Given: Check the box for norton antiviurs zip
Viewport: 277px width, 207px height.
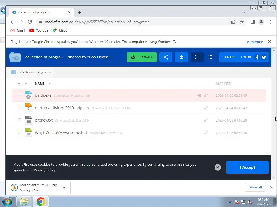Looking at the screenshot, I should [19, 108].
